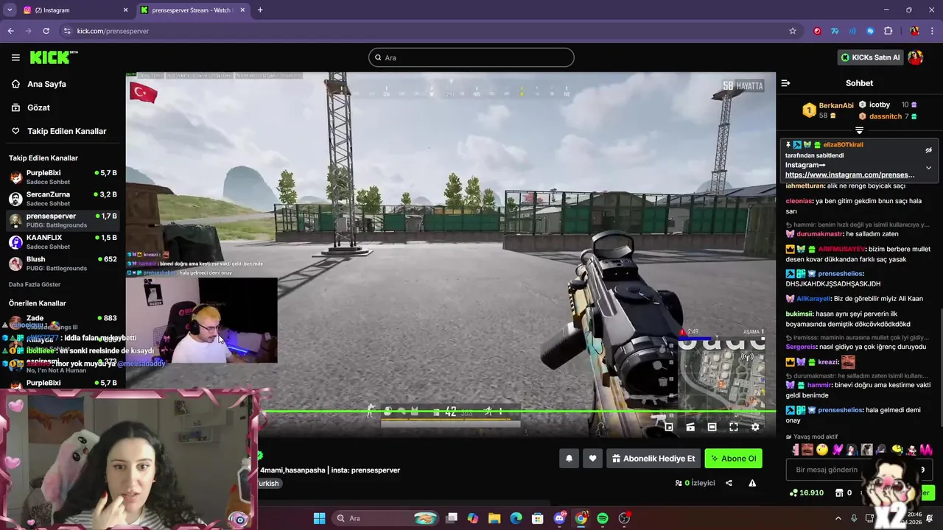Screen dimensions: 943x530
Task: Close the Instagram browser tab
Action: pos(125,10)
